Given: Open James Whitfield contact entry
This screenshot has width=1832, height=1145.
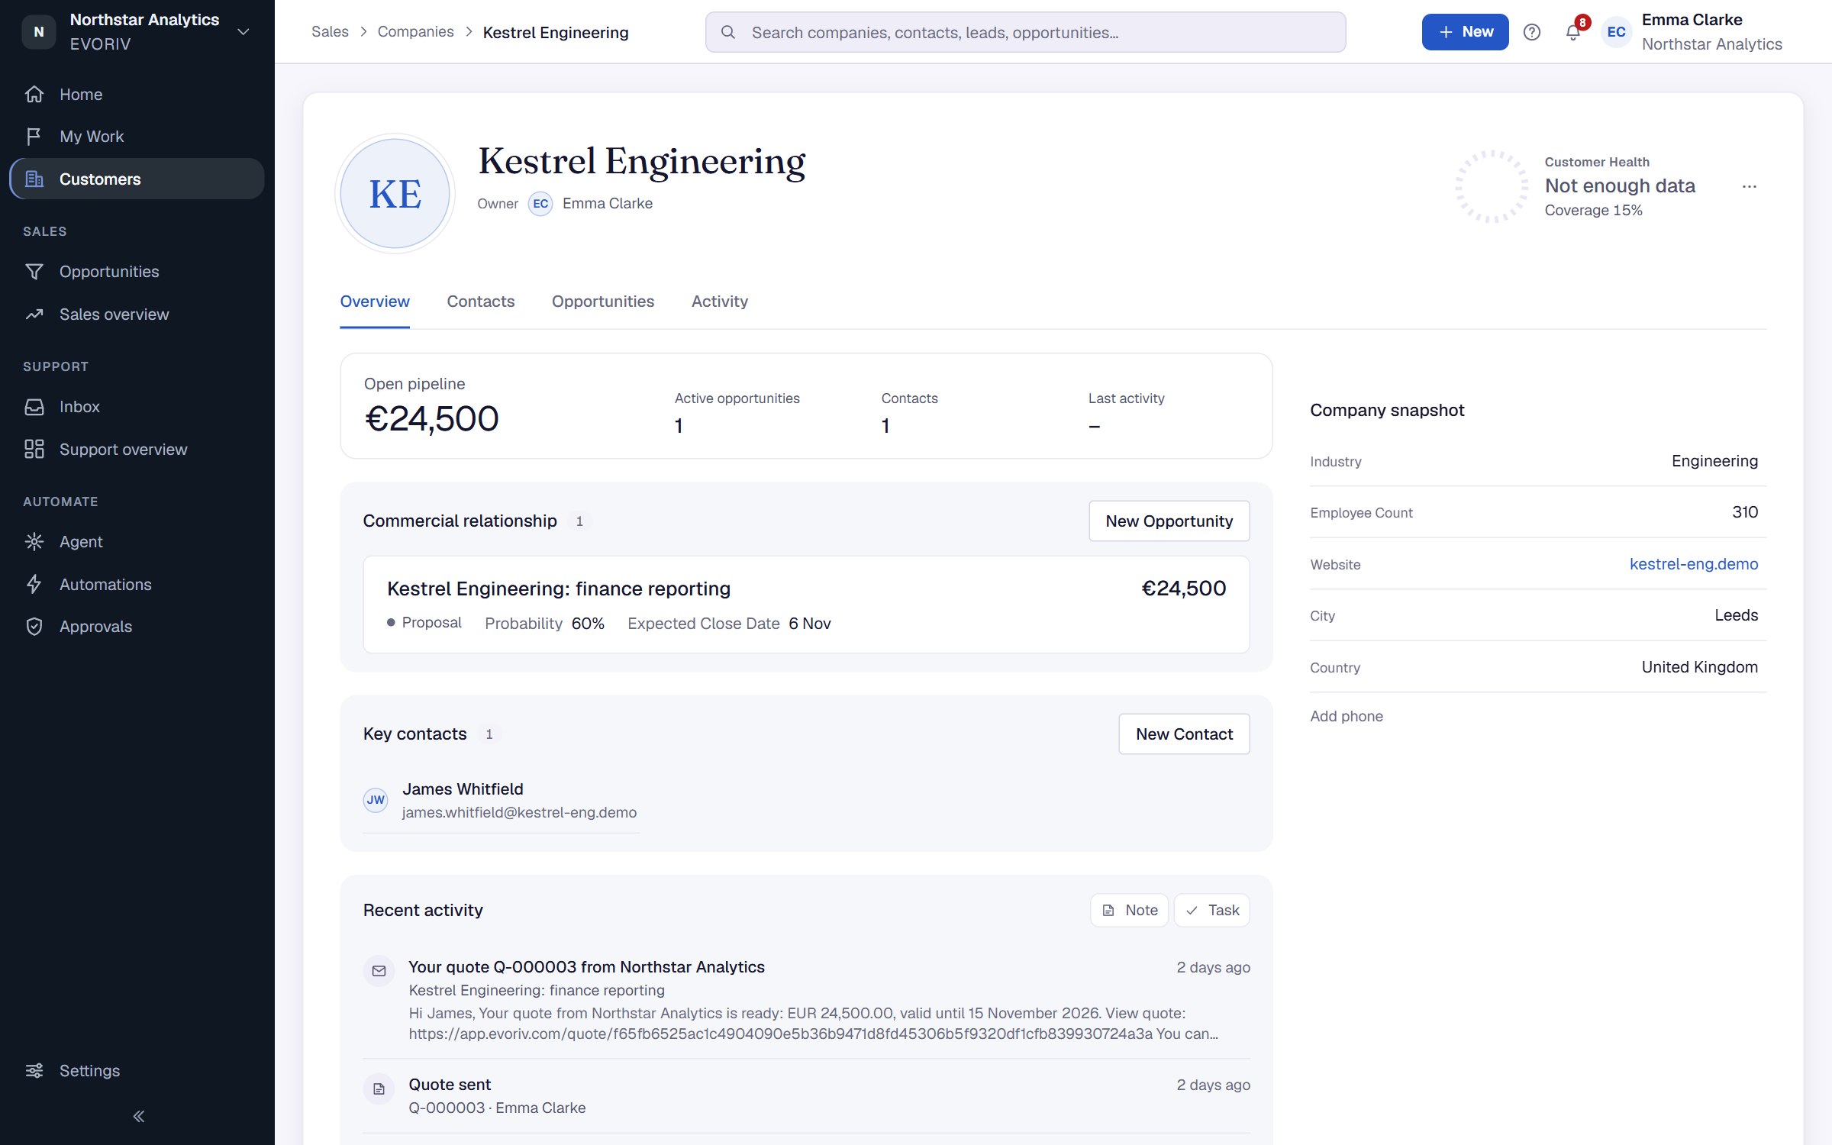Looking at the screenshot, I should [x=501, y=801].
